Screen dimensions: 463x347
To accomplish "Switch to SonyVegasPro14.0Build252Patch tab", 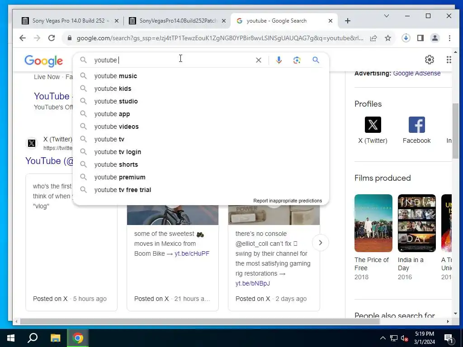I will (177, 21).
